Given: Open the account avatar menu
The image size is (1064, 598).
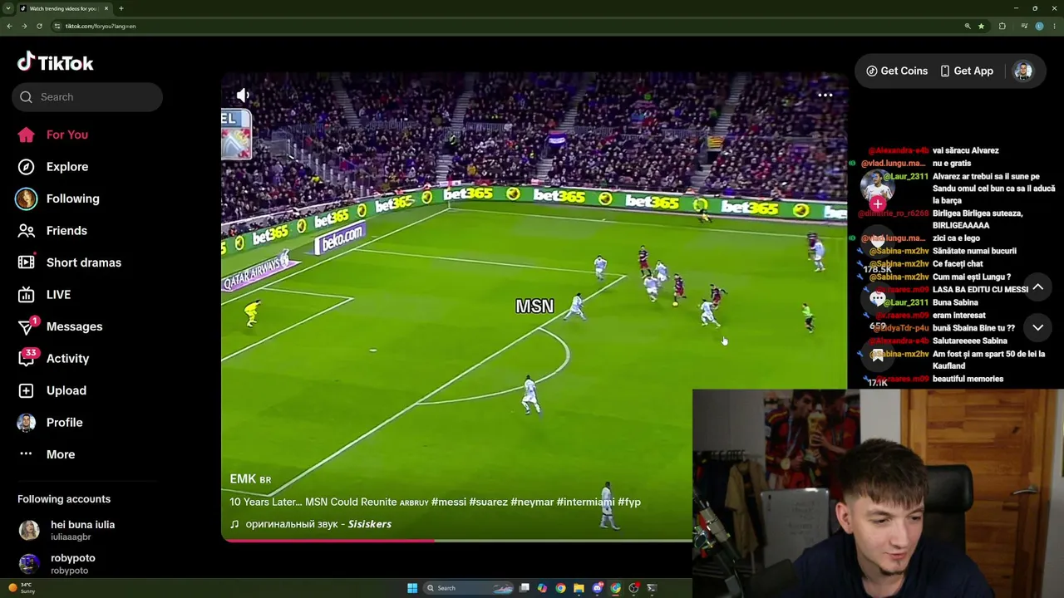Looking at the screenshot, I should [x=1023, y=71].
